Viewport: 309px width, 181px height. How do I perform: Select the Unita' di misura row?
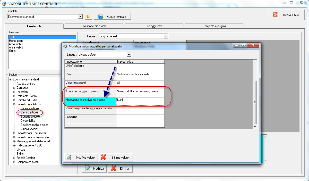pos(115,68)
